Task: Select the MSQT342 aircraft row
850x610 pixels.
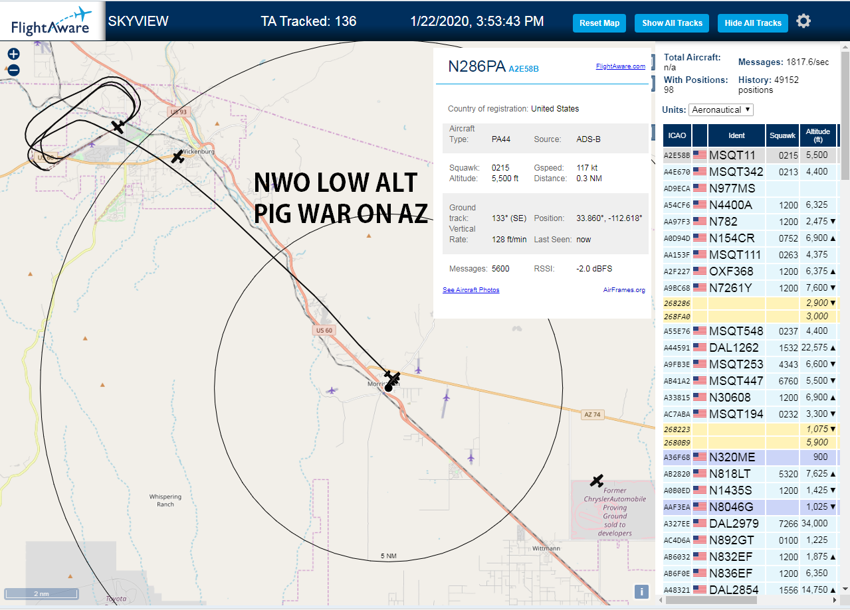Action: coord(750,172)
